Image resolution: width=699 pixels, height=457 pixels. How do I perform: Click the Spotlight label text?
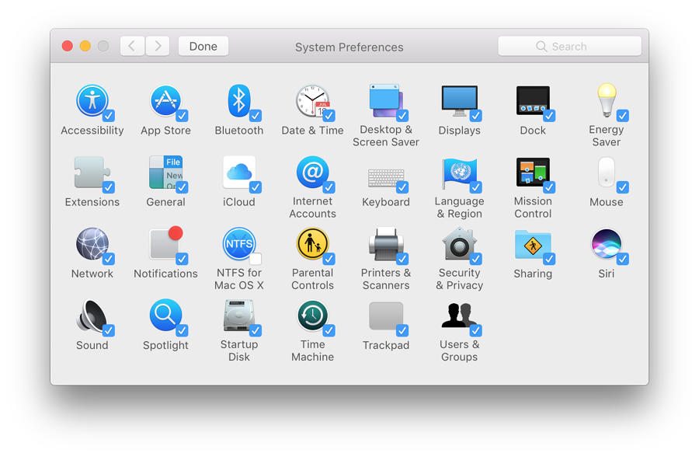(x=165, y=345)
